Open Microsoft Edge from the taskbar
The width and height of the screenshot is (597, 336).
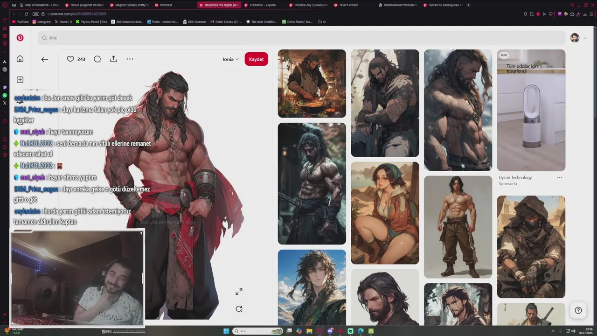361,331
